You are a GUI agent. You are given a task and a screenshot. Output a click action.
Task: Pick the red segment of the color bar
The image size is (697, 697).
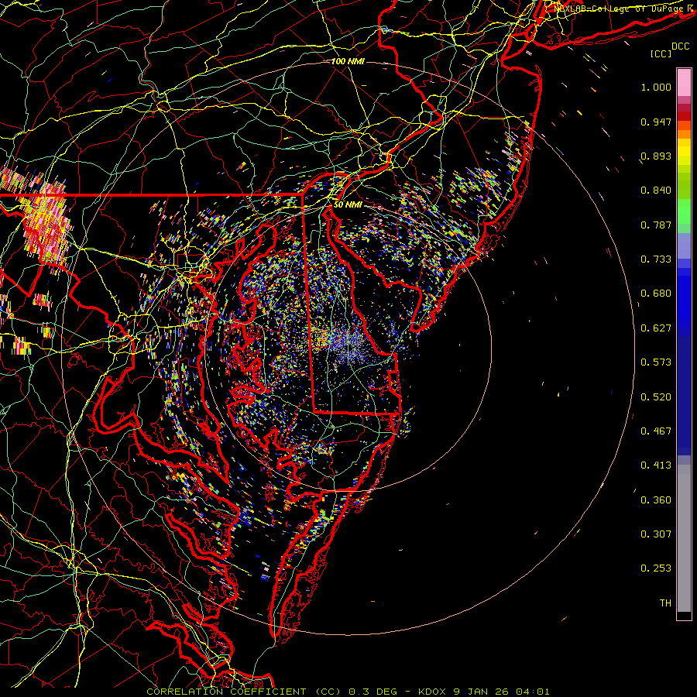click(x=684, y=115)
